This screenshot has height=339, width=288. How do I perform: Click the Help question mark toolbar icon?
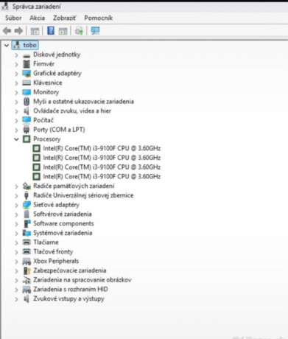click(x=51, y=31)
